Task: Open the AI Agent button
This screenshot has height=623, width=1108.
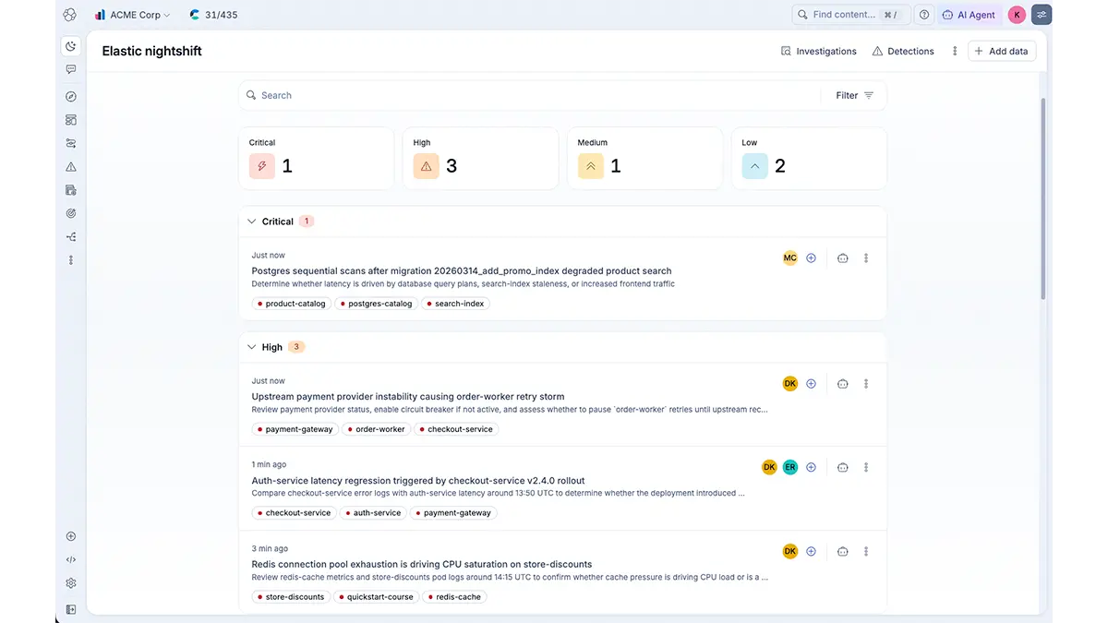Action: [x=969, y=15]
